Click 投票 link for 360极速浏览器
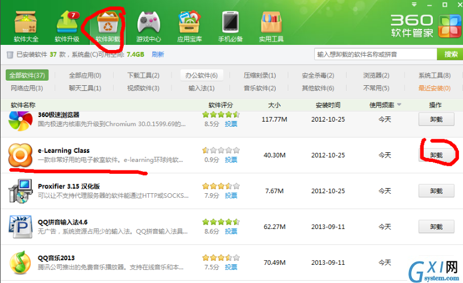463x283 pixels. 231,124
